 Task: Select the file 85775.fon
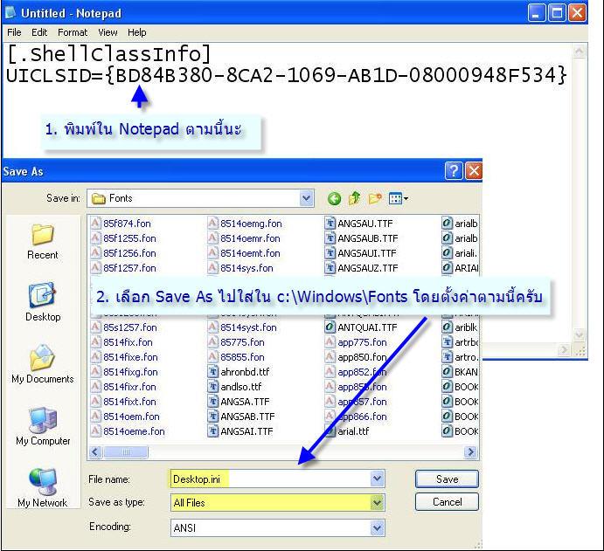tap(237, 342)
